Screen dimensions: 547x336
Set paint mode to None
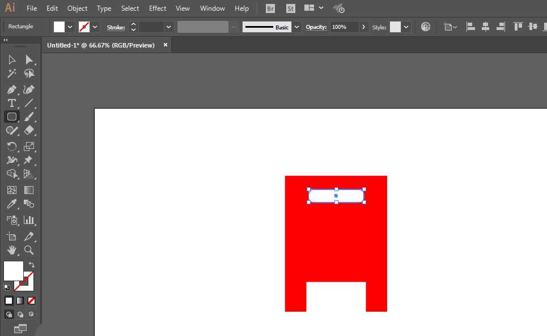[32, 300]
